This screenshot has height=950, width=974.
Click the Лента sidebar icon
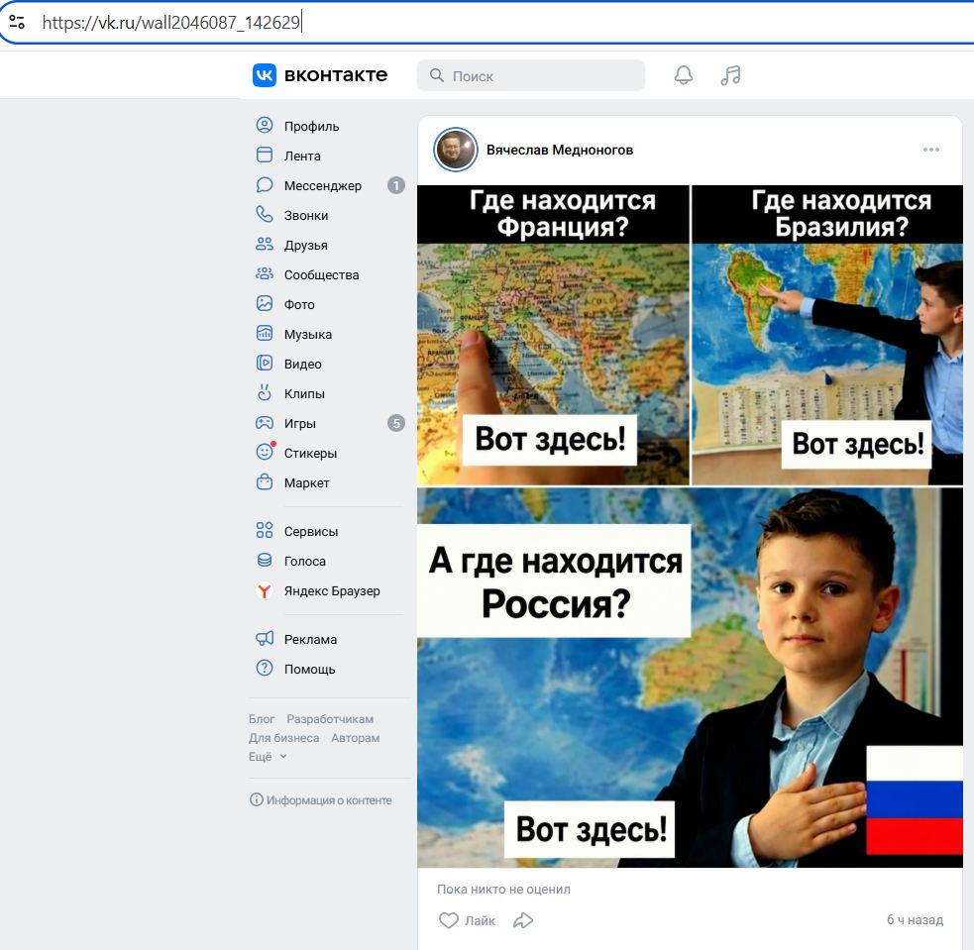[265, 156]
